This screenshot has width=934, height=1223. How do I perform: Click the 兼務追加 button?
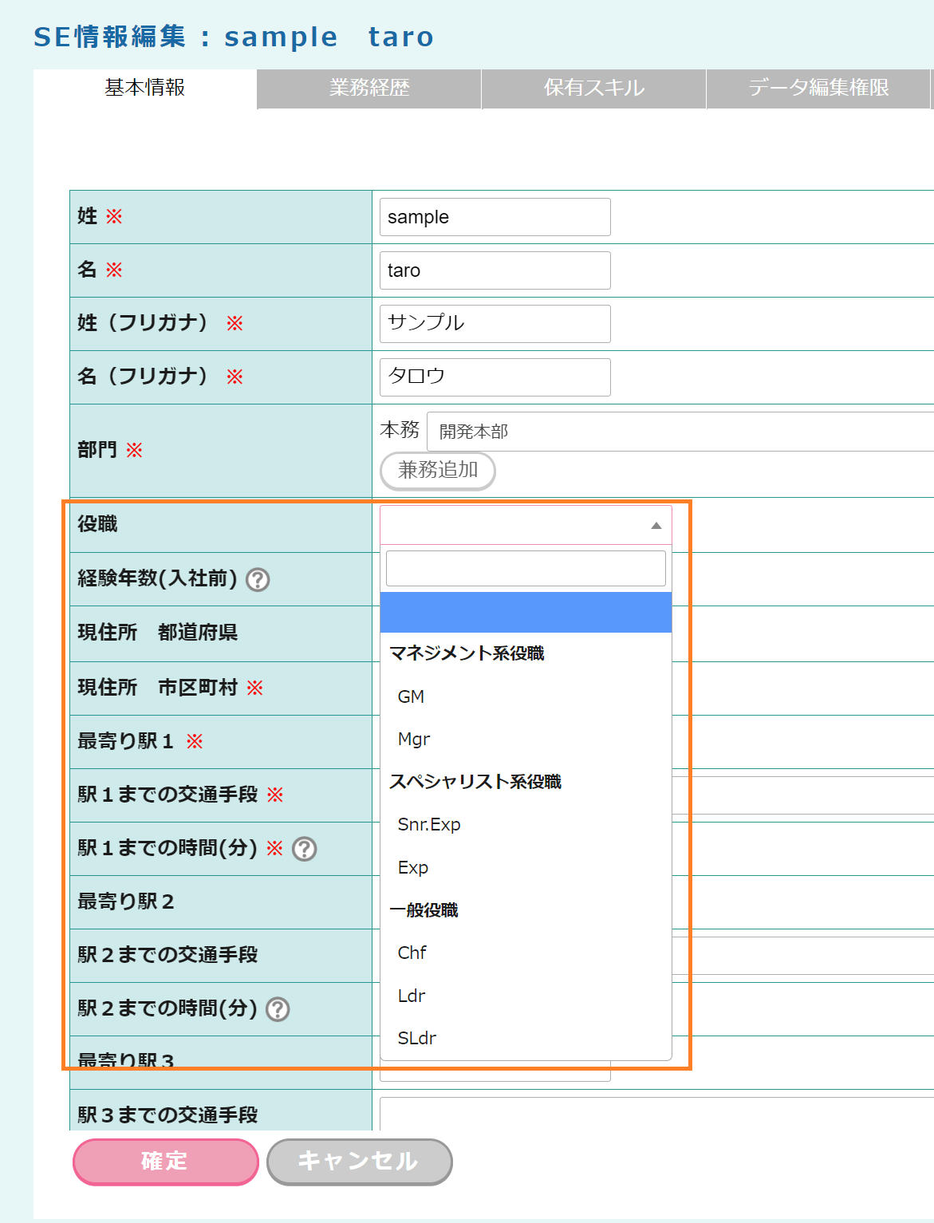pyautogui.click(x=438, y=470)
